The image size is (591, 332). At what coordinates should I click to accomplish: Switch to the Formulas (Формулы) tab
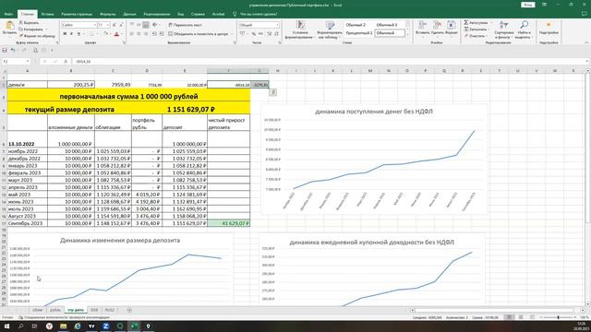pos(108,15)
